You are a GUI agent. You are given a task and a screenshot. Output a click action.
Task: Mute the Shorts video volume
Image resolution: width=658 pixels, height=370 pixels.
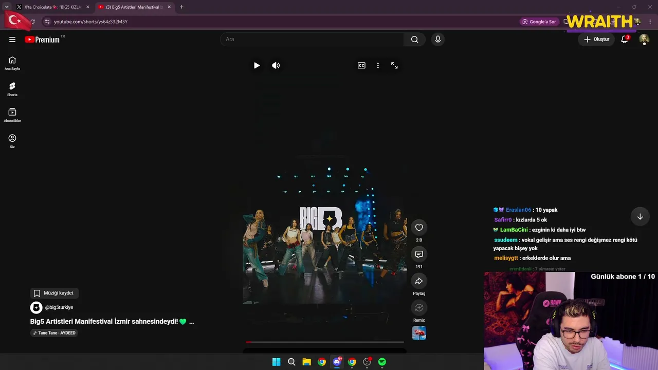[276, 65]
